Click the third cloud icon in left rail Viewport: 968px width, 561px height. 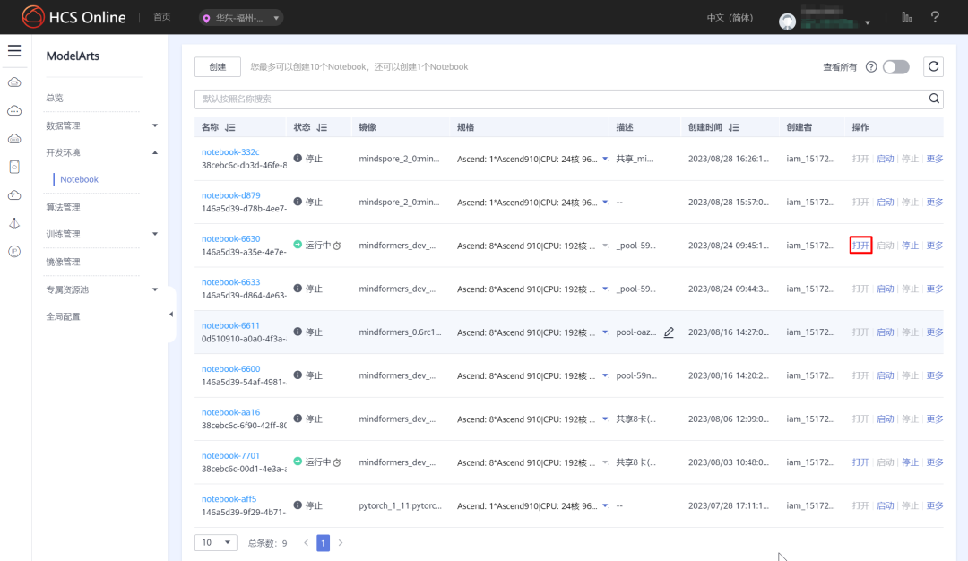14,139
